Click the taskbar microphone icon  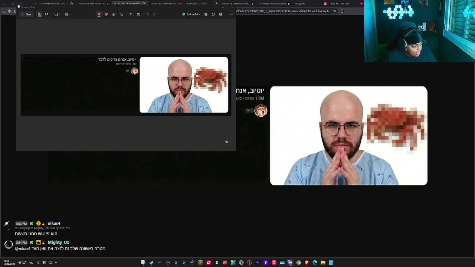38,263
